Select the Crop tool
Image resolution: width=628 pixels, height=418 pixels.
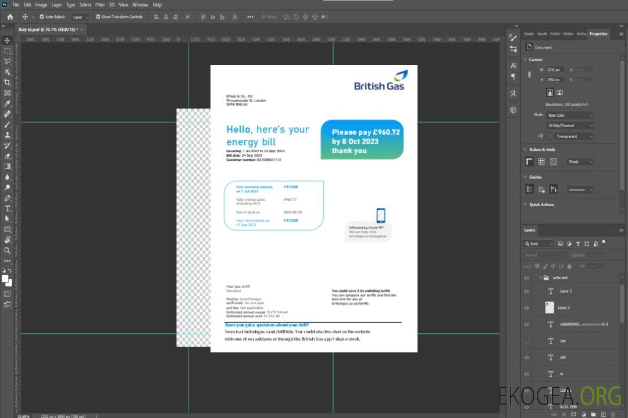[7, 82]
